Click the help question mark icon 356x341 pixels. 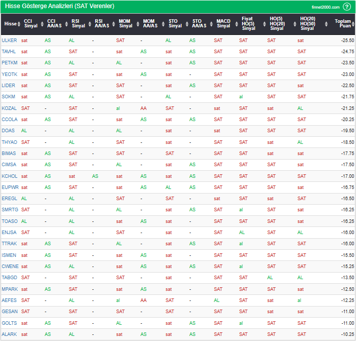(x=347, y=7)
